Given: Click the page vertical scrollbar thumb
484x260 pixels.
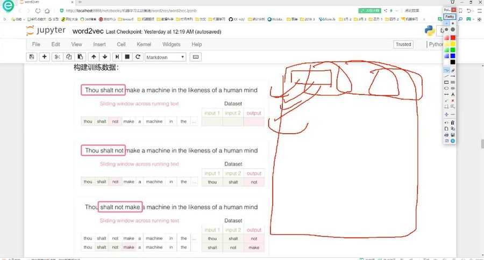Looking at the screenshot, I should point(482,144).
